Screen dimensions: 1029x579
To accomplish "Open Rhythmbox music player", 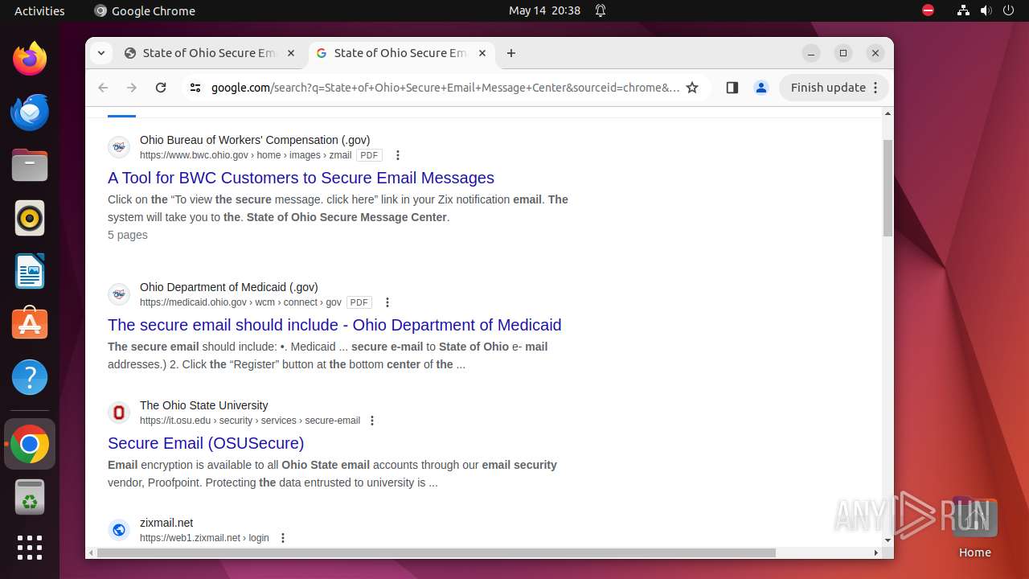I will point(30,218).
